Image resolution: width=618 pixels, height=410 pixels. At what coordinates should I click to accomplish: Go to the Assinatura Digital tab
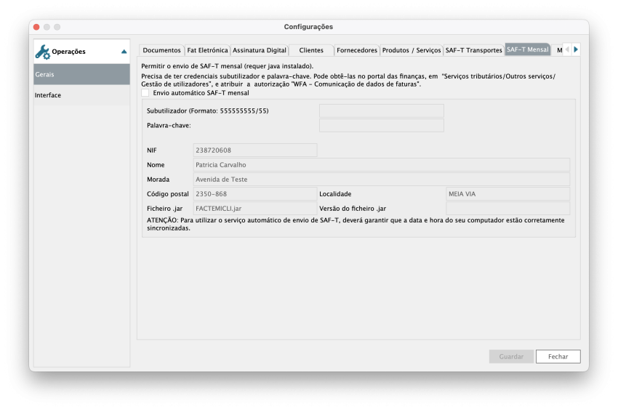click(259, 50)
